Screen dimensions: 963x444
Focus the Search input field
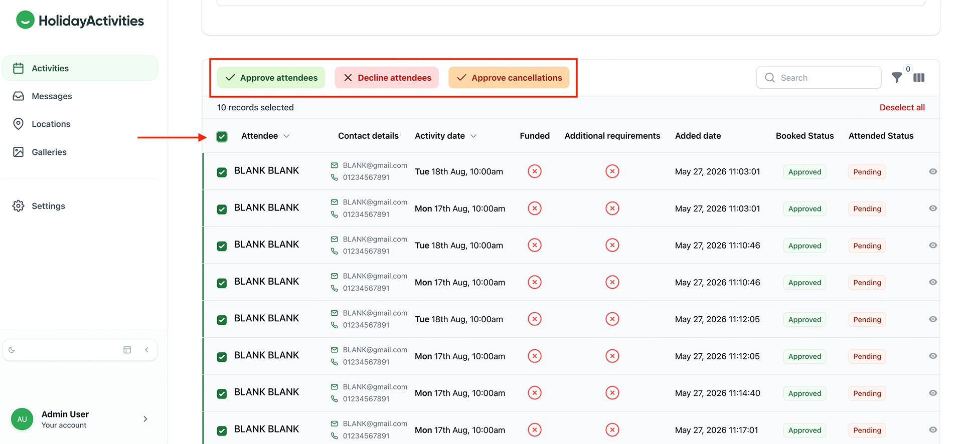(x=819, y=78)
